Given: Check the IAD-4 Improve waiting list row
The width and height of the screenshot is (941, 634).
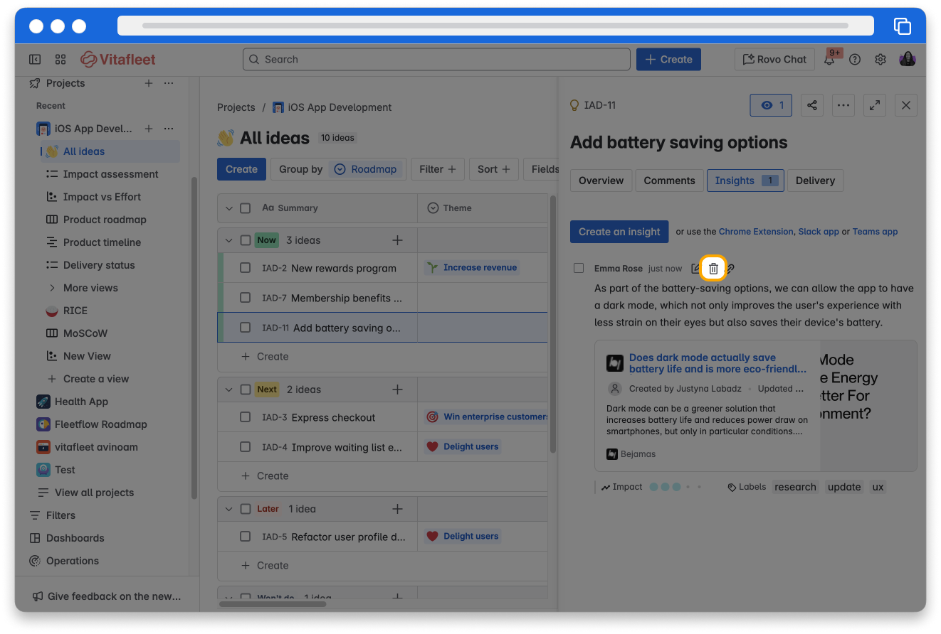Looking at the screenshot, I should tap(246, 447).
